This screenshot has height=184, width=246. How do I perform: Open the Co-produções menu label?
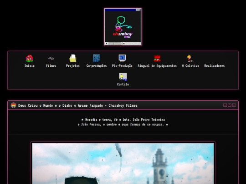tap(97, 66)
